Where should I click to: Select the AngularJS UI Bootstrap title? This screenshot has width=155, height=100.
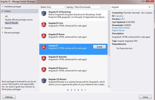(x=60, y=12)
